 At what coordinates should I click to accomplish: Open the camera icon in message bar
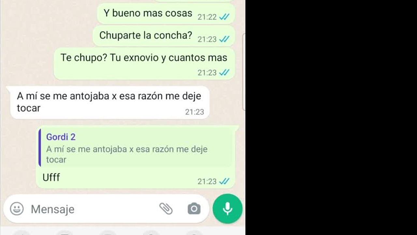coord(194,209)
